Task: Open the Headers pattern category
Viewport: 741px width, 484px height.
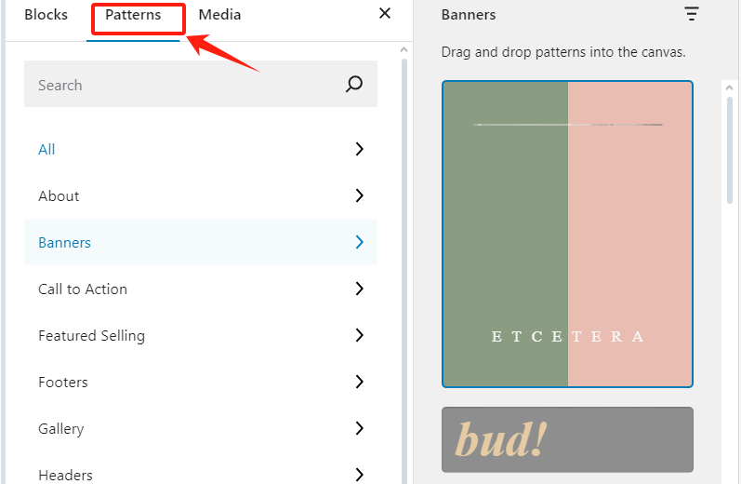Action: point(65,475)
